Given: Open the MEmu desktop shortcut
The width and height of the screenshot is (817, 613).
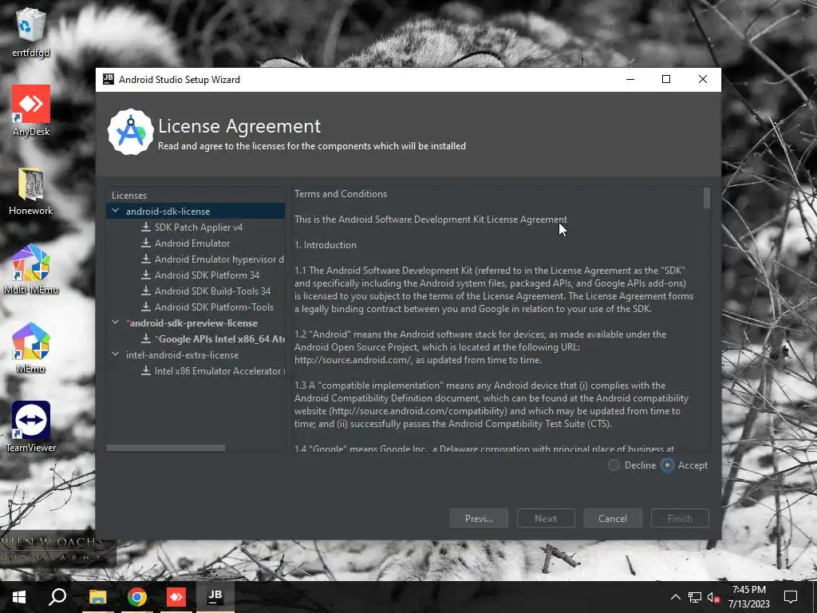Looking at the screenshot, I should point(31,349).
